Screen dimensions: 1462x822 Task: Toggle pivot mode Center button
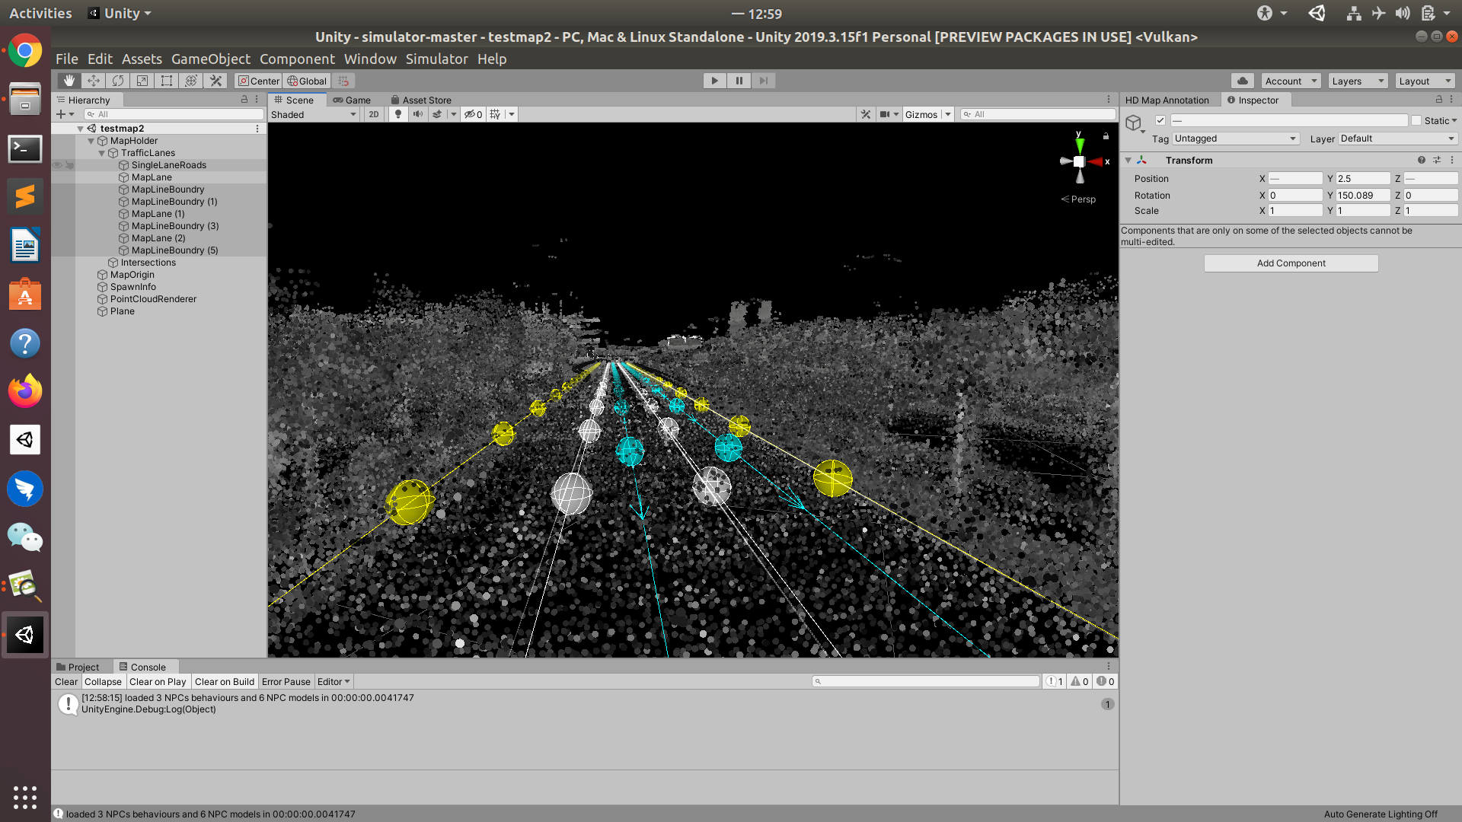[259, 81]
